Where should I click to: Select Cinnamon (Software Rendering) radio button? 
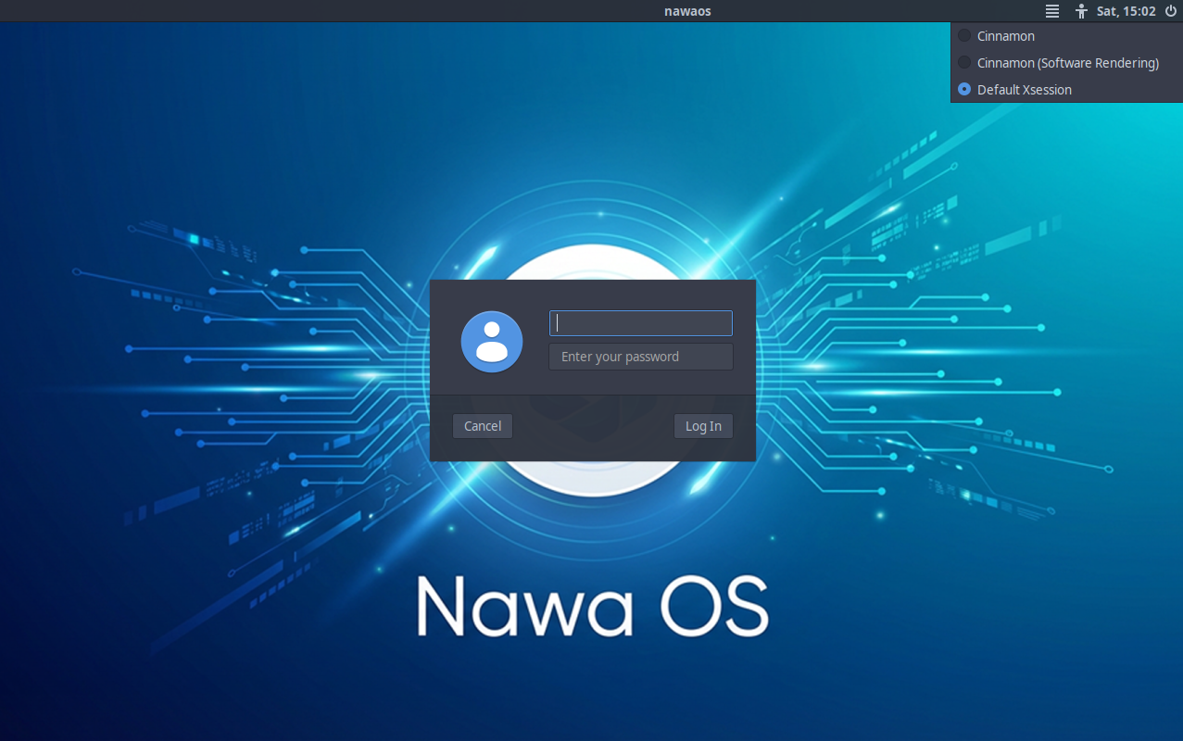[964, 63]
